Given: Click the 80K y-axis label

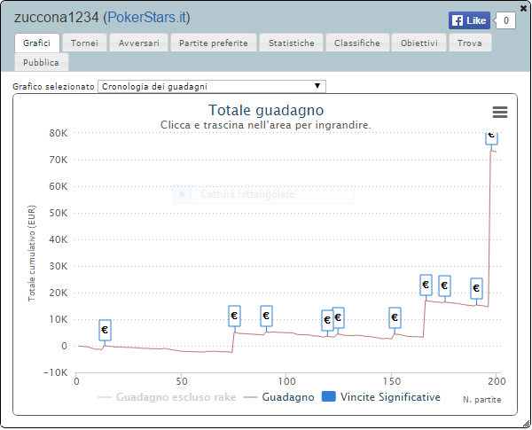Looking at the screenshot, I should [59, 133].
